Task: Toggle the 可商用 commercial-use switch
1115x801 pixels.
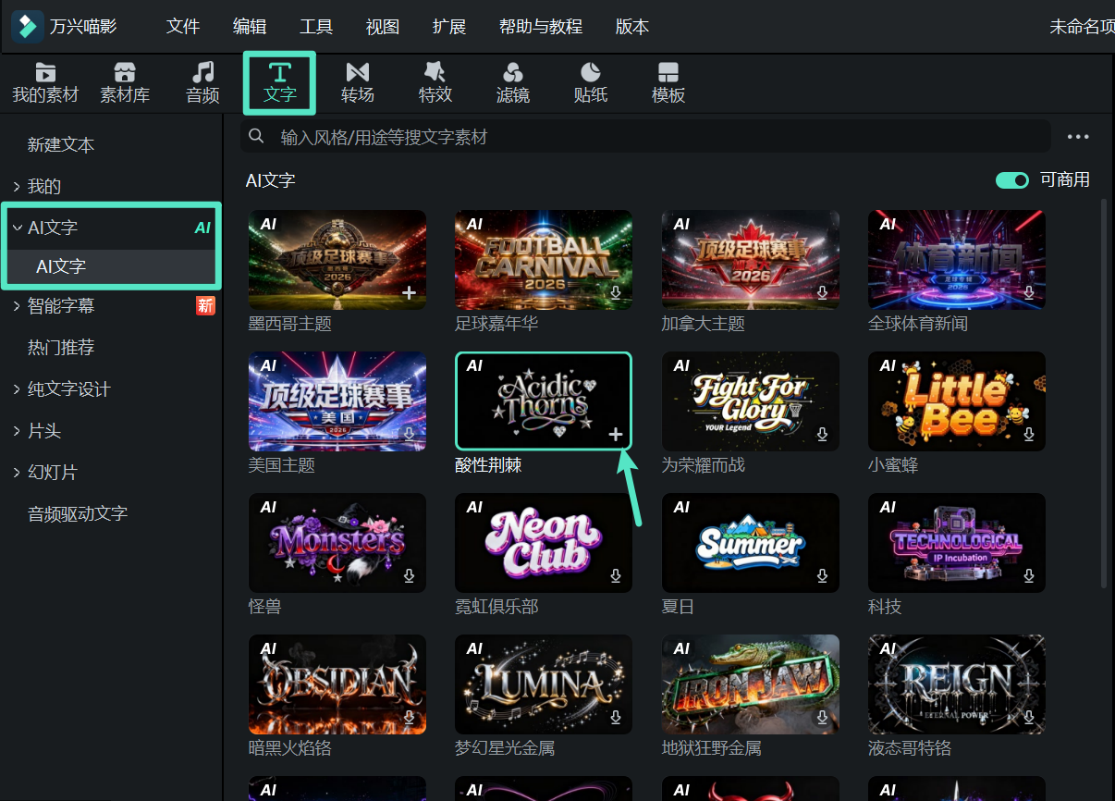Action: click(x=1012, y=180)
